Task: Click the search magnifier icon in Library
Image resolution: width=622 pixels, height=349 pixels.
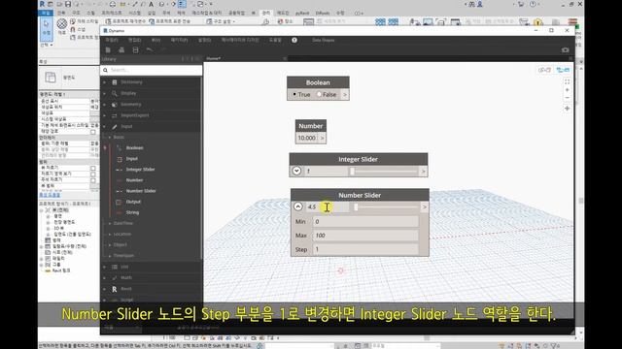Action: pyautogui.click(x=106, y=70)
